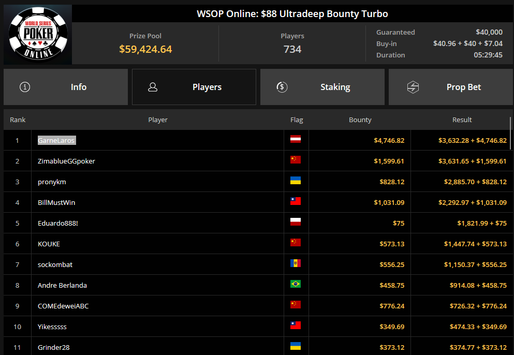Click the Prop Bet hexagon icon
Viewport: 514px width, 355px height.
point(413,87)
